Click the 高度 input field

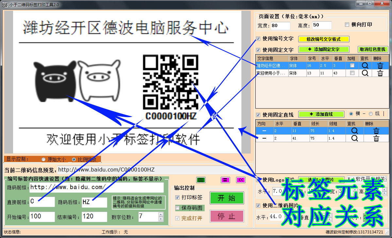tap(322, 25)
